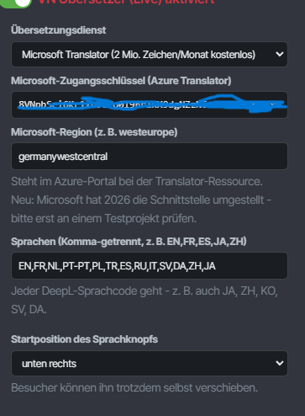Click the Microsoft-Zugangsschlüssel (Azure Translator) label

click(x=121, y=81)
